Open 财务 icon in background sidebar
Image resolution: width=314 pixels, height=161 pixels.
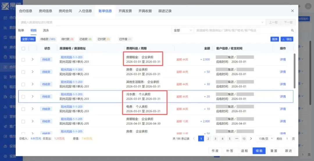(x=6, y=77)
